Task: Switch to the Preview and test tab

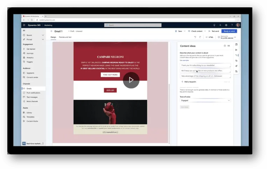Action: click(x=65, y=37)
